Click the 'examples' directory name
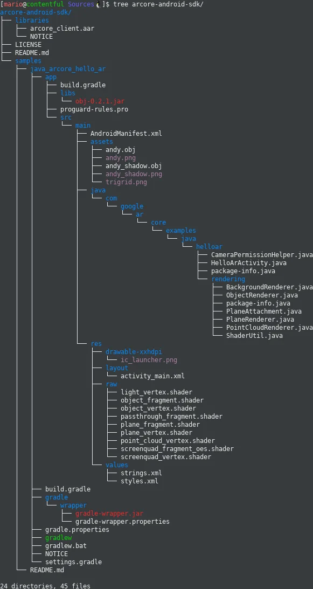 point(180,231)
